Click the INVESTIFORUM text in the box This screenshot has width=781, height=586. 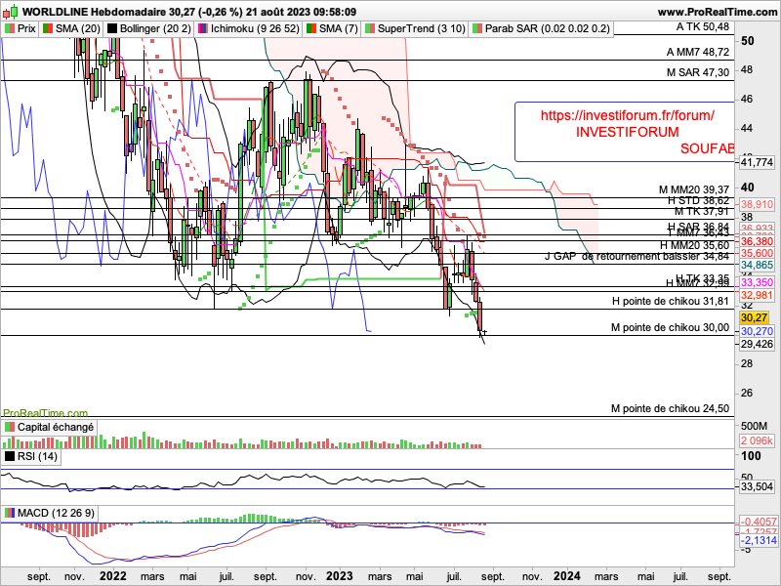627,132
